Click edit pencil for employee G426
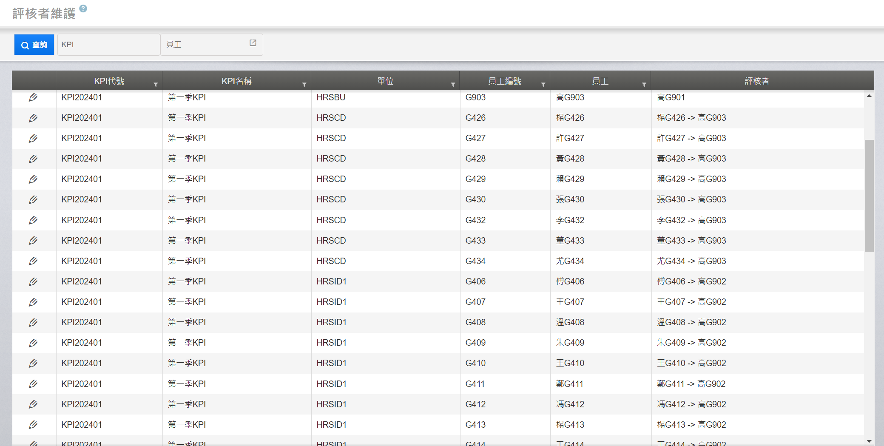The height and width of the screenshot is (446, 884). pyautogui.click(x=33, y=118)
